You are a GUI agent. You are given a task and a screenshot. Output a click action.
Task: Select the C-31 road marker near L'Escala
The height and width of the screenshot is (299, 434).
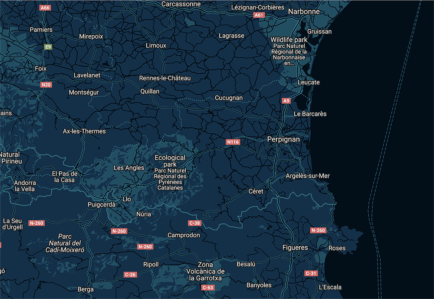(x=311, y=273)
